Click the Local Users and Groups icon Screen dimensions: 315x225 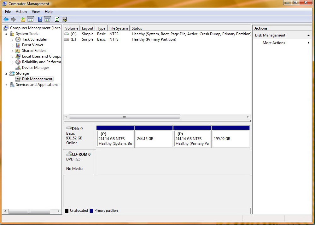coord(18,56)
